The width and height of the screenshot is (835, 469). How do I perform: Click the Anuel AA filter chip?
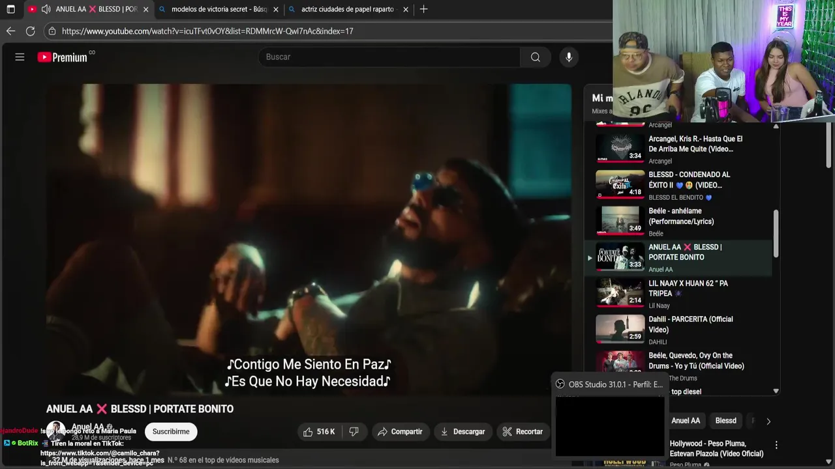coord(686,421)
